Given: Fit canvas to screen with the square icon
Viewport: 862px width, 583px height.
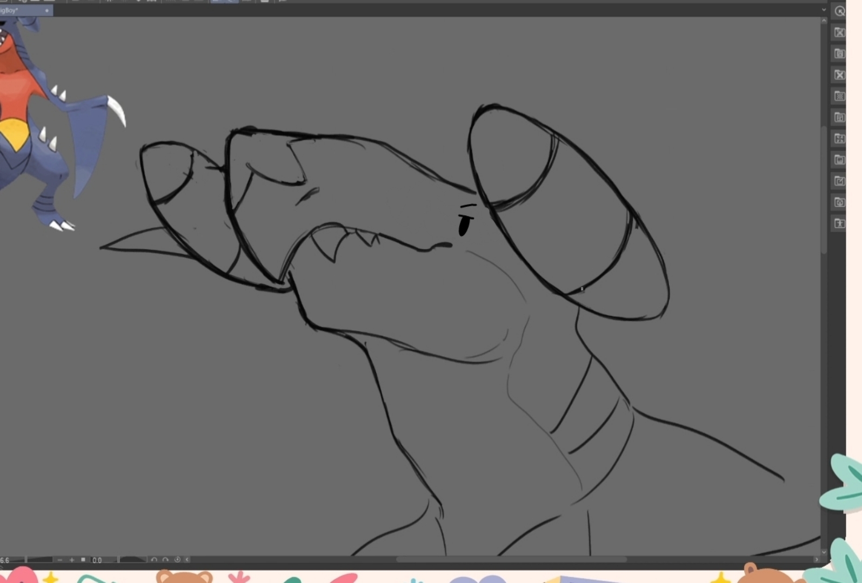Looking at the screenshot, I should 83,560.
